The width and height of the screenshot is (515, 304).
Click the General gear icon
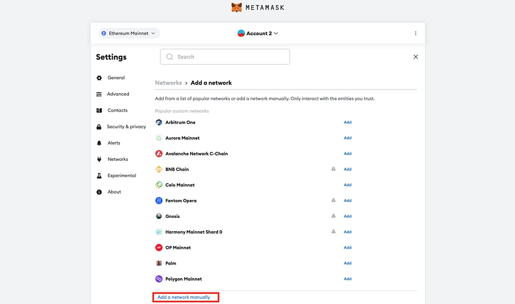tap(99, 78)
